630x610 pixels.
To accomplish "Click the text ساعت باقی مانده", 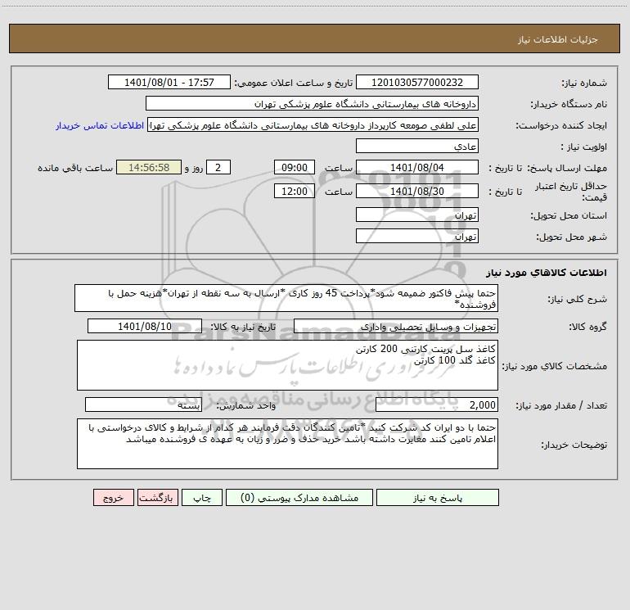I will pyautogui.click(x=75, y=169).
